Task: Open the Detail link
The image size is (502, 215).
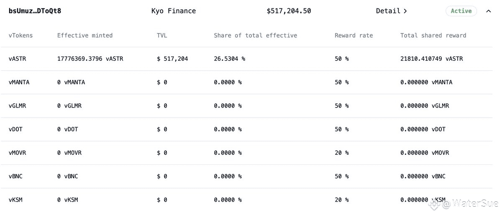Action: point(392,11)
